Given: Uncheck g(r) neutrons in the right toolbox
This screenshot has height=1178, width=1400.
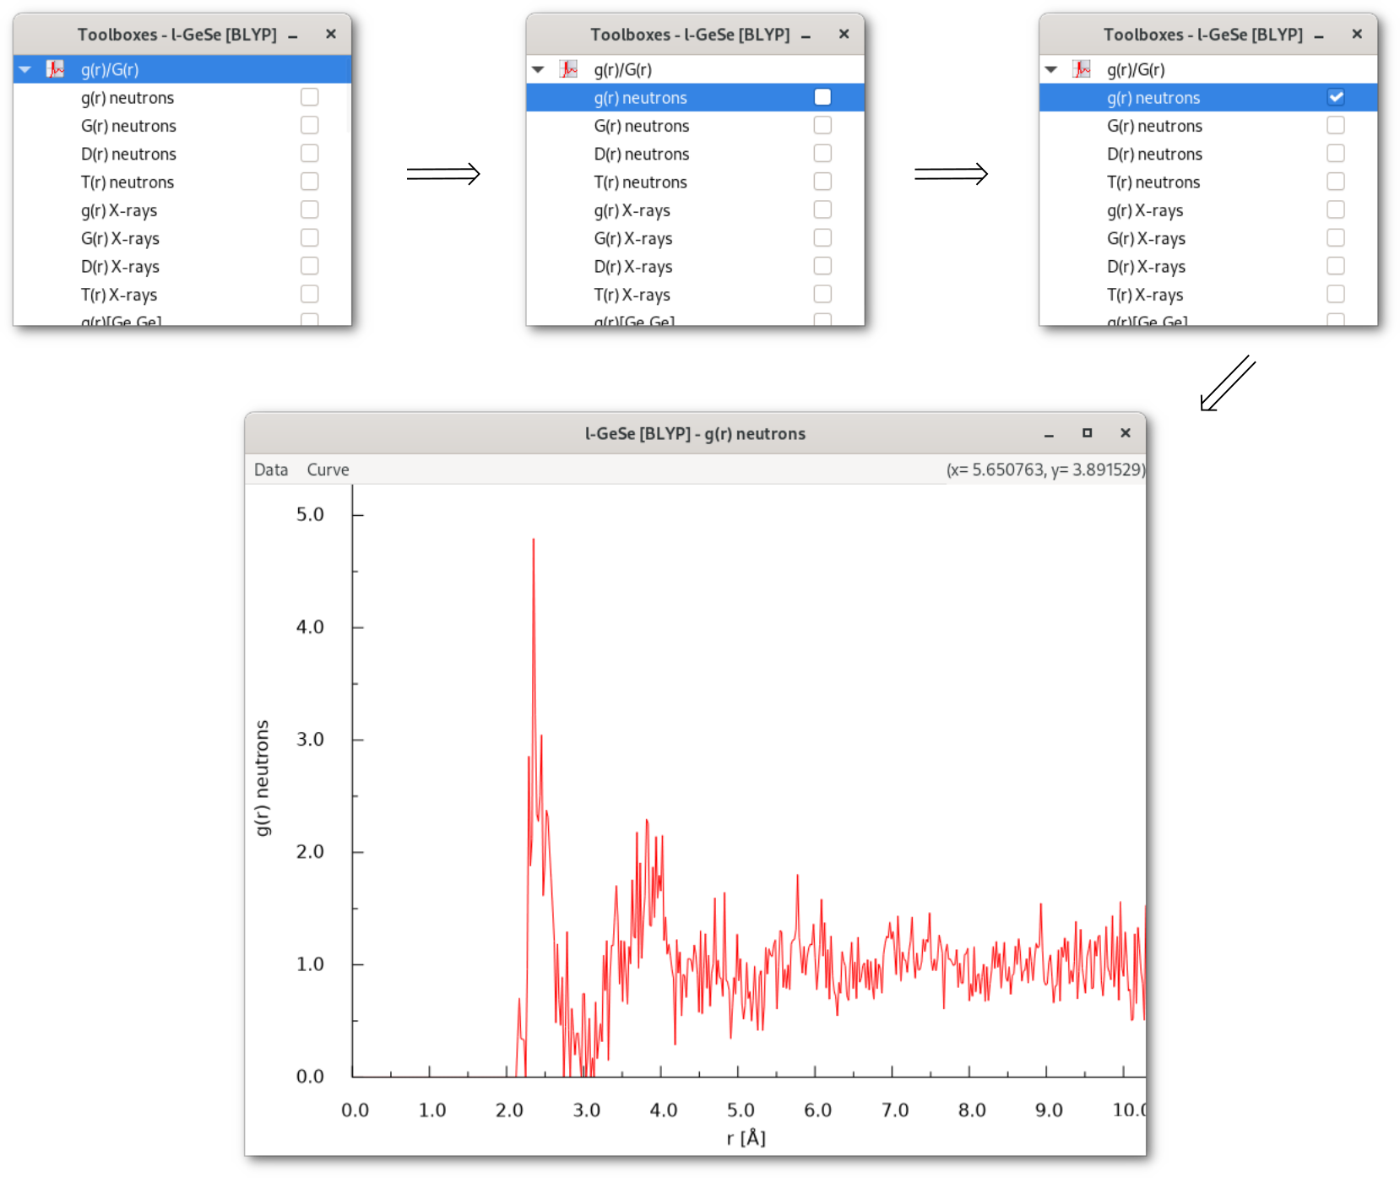Looking at the screenshot, I should click(1335, 97).
